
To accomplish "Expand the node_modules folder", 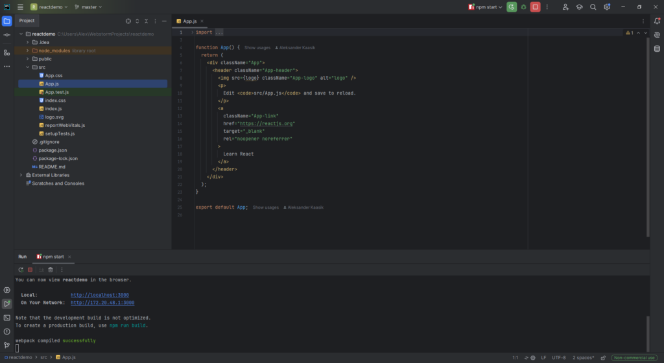I will [x=27, y=51].
